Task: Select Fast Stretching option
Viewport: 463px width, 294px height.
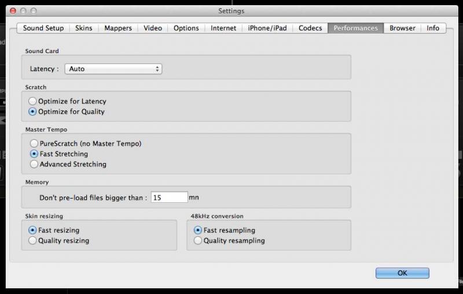Action: pos(35,154)
